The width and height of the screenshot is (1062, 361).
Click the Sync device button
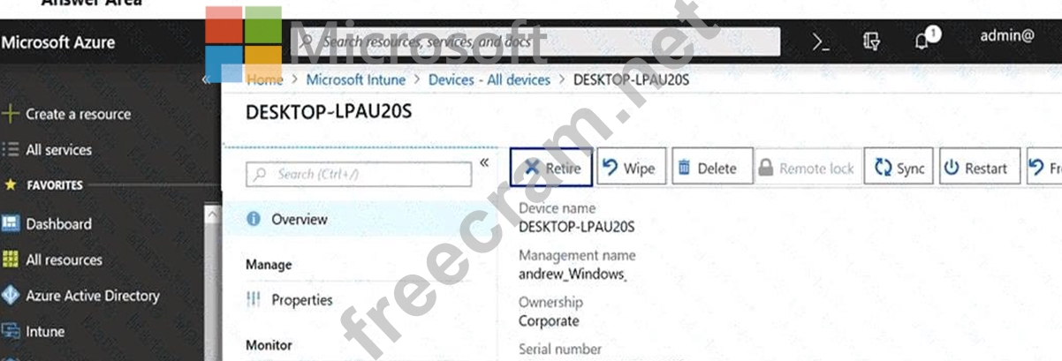899,168
